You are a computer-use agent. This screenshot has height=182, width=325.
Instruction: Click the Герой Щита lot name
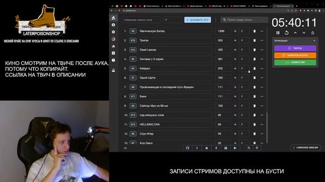tap(147, 78)
